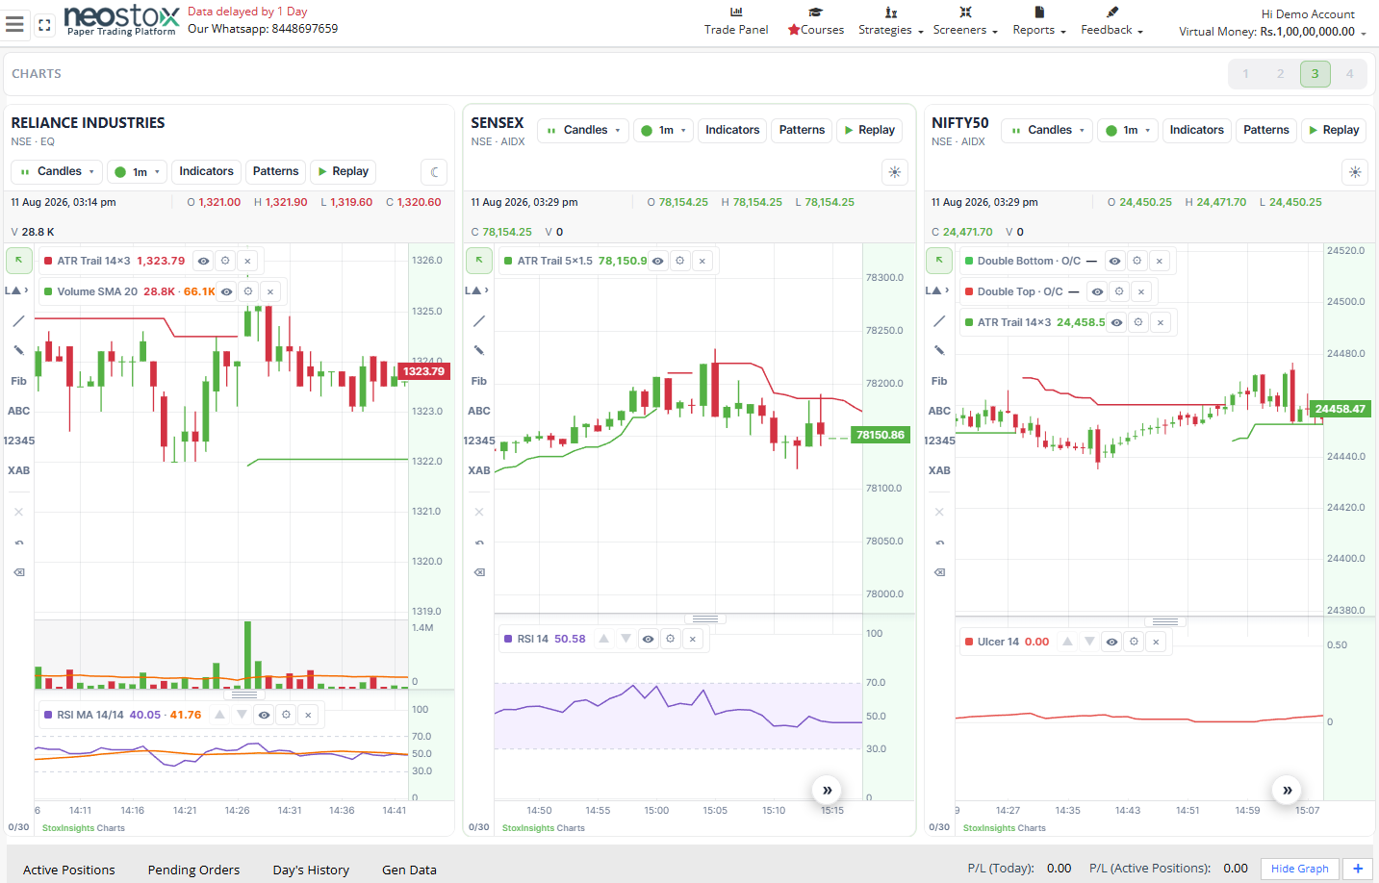Hide RSI 14 indicator on SENSEX
The height and width of the screenshot is (883, 1379).
click(x=649, y=639)
